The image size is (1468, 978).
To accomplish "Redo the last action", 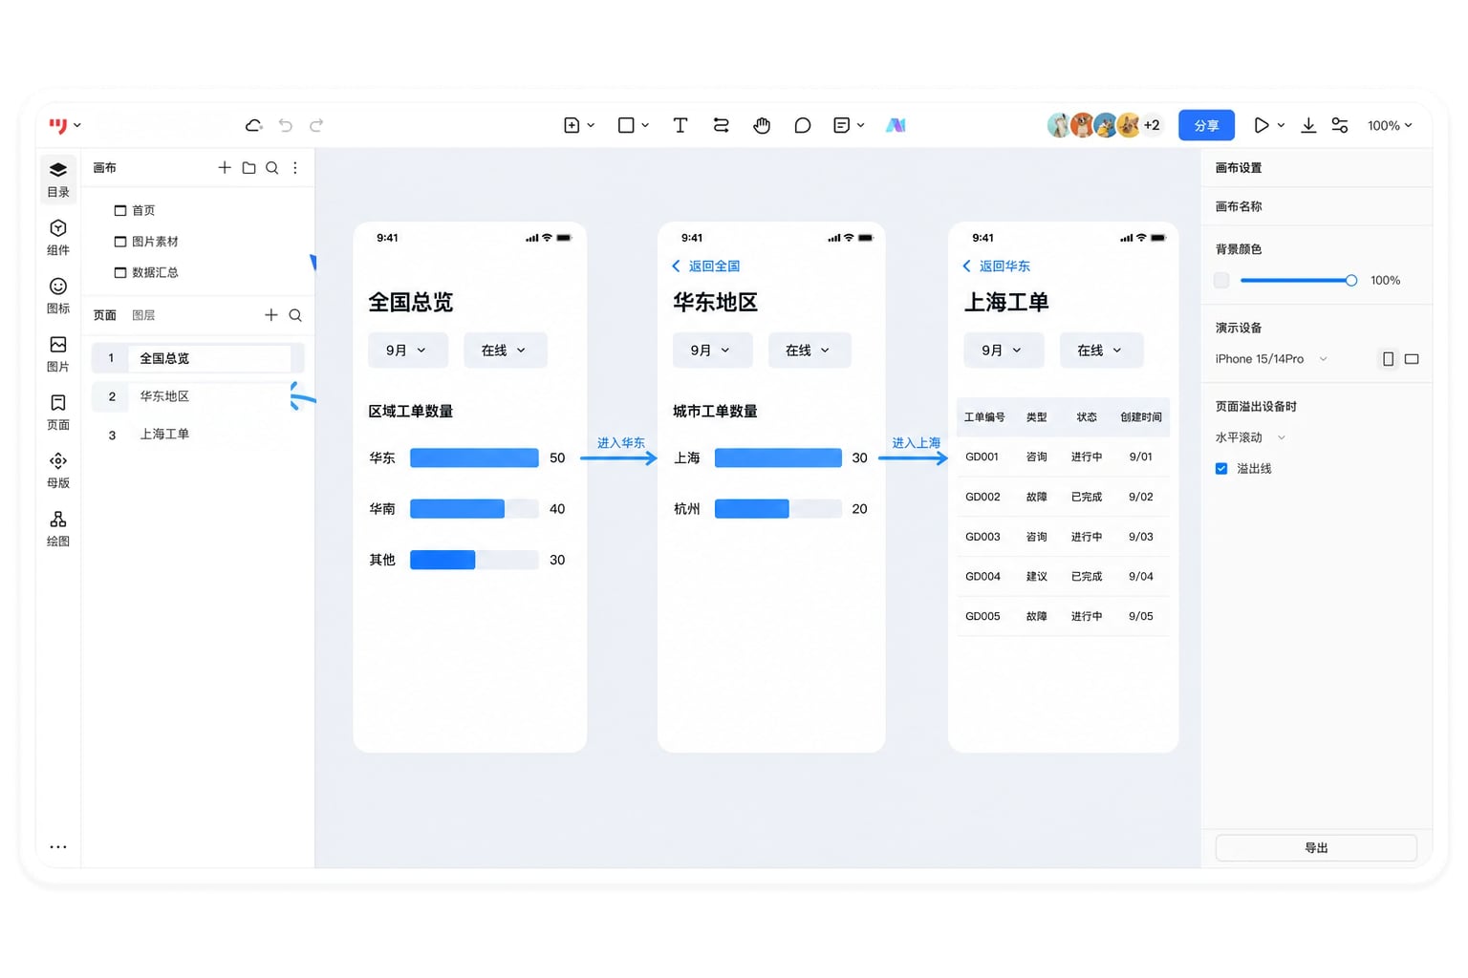I will [x=316, y=125].
